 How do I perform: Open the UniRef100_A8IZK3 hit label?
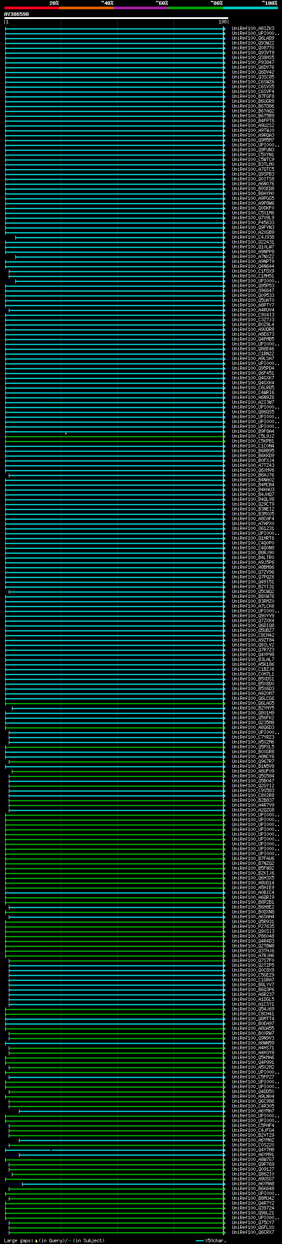tap(252, 29)
